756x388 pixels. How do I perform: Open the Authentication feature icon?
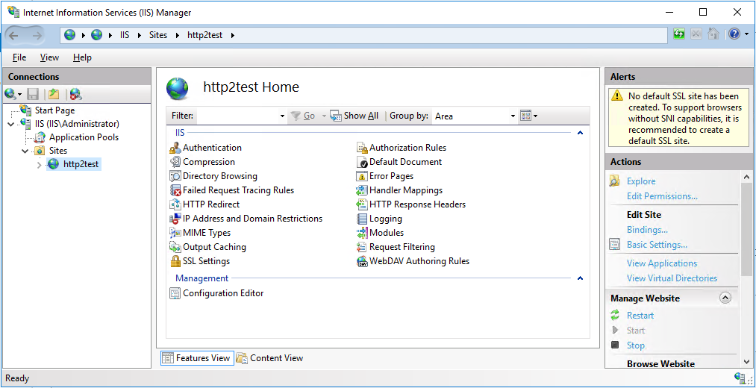176,148
